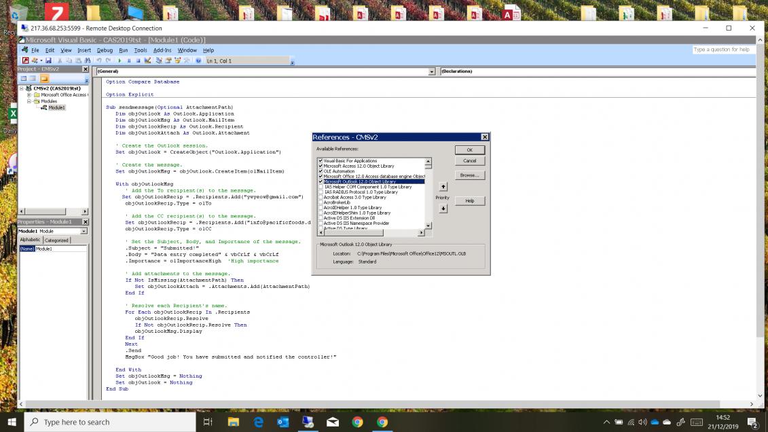Screen dimensions: 768x432
Task: Open the Insert object icon dropdown arrow
Action: tap(41, 60)
